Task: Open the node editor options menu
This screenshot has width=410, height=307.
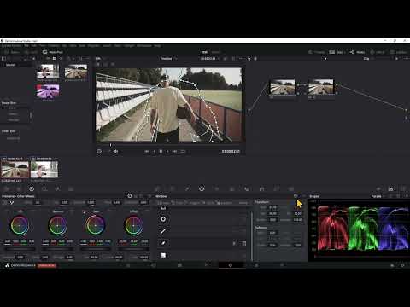Action: pos(407,59)
